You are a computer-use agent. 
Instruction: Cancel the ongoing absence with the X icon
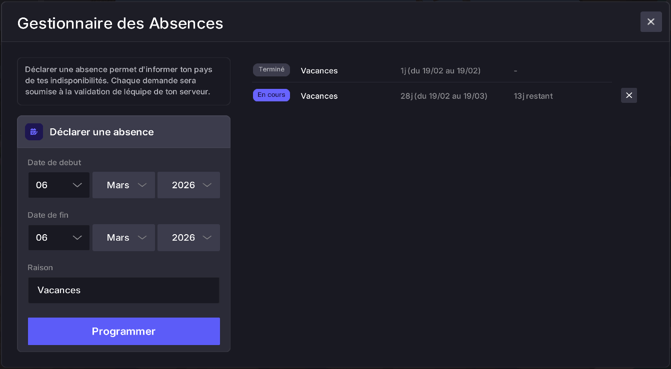[629, 95]
